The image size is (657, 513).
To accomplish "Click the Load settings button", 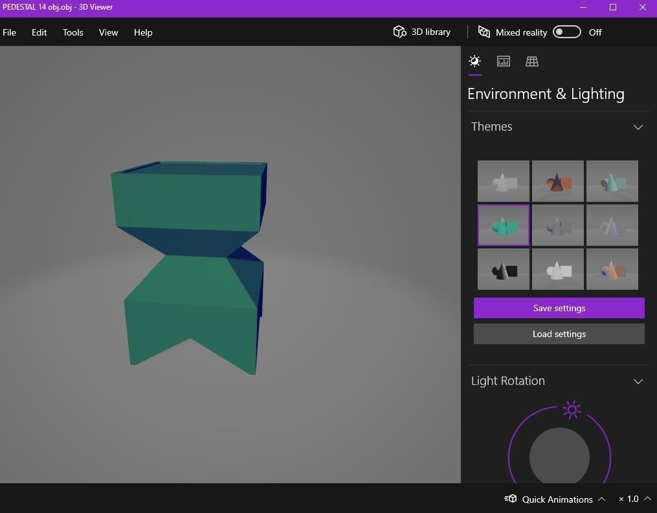I will click(559, 334).
